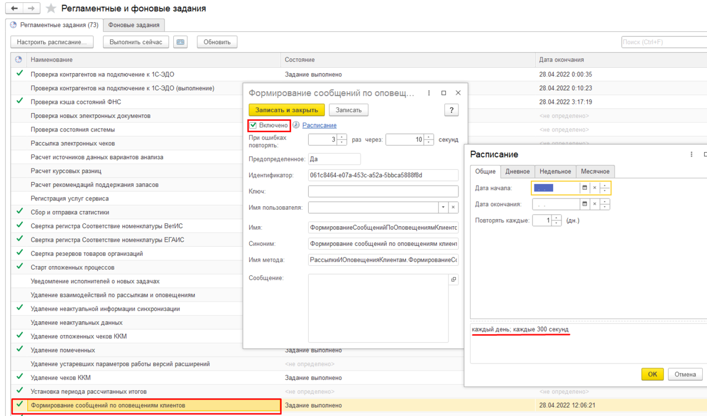707x416 pixels.
Task: Sort by the status icon column header
Action: (19, 60)
